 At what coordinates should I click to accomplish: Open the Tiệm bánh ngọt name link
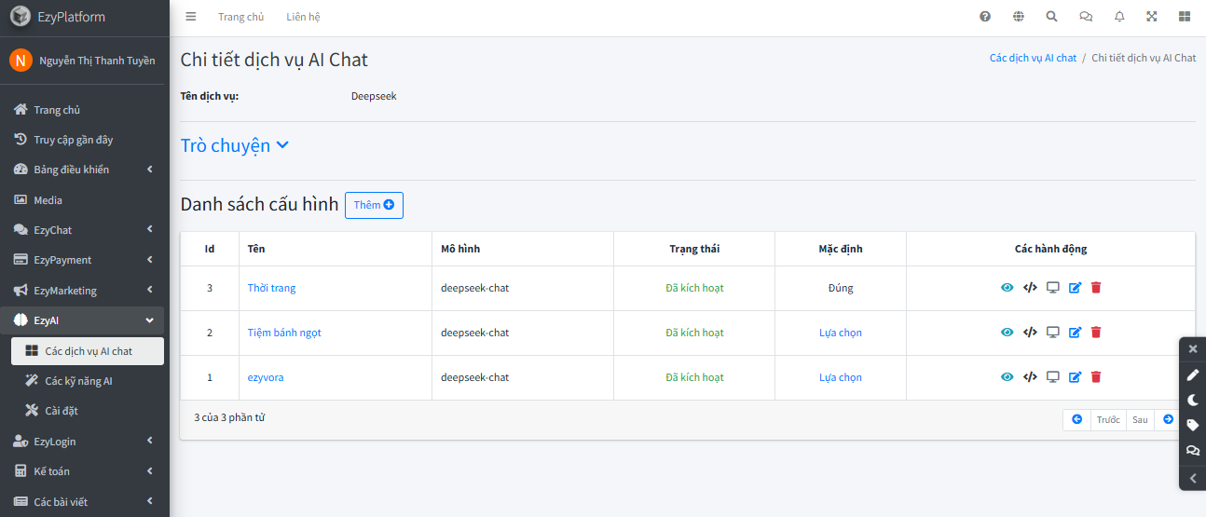point(284,333)
